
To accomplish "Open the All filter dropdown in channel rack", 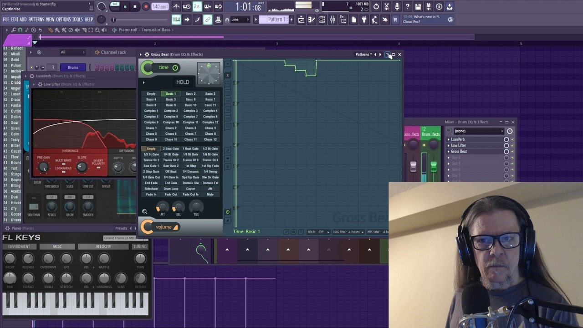I will coord(72,52).
